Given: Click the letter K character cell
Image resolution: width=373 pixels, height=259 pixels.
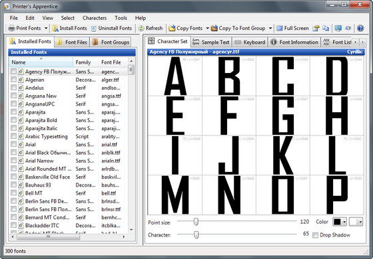Looking at the screenshot, I should 283,155.
